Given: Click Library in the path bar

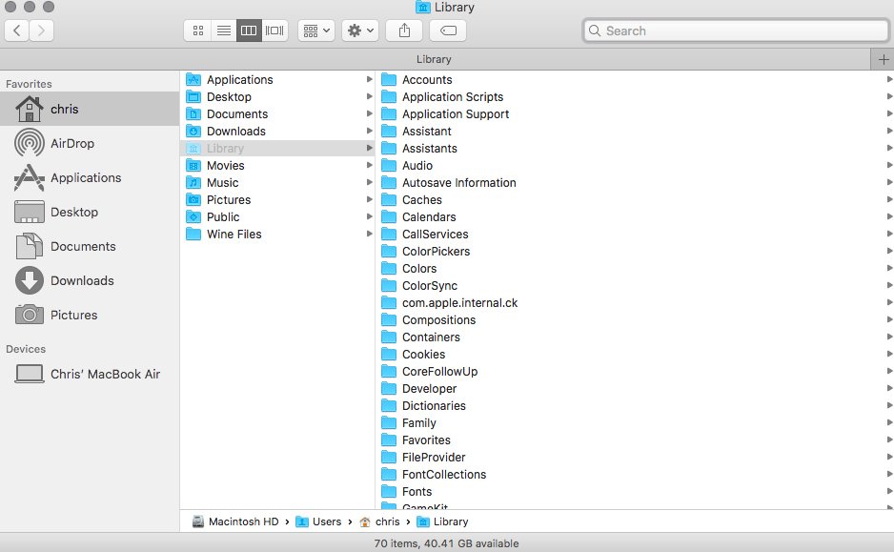Looking at the screenshot, I should 442,521.
